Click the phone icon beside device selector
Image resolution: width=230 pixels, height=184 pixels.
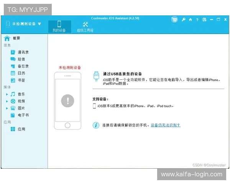(8, 24)
